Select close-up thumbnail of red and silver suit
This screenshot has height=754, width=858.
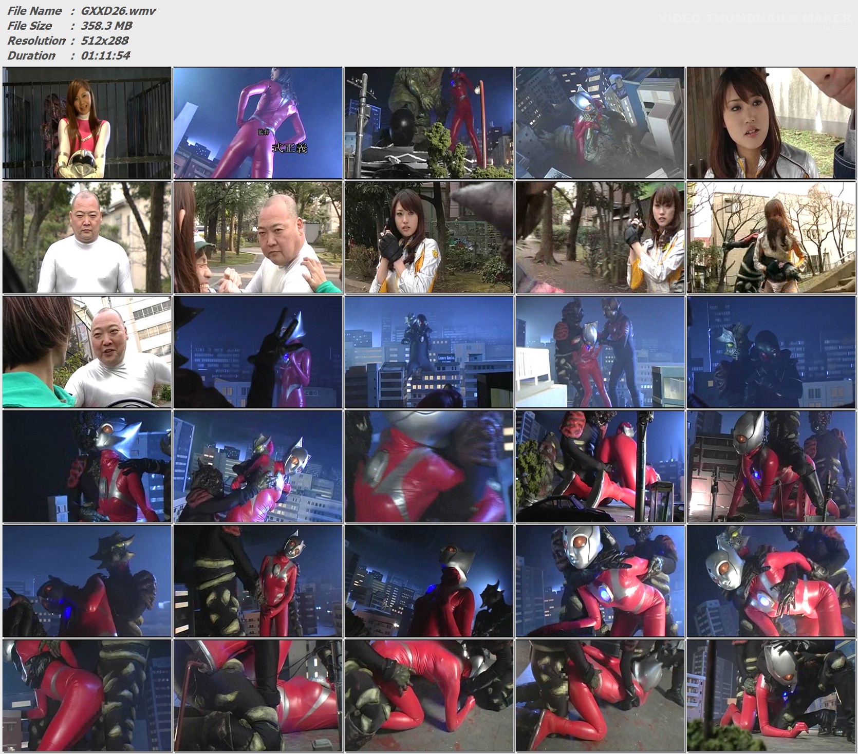[x=429, y=466]
